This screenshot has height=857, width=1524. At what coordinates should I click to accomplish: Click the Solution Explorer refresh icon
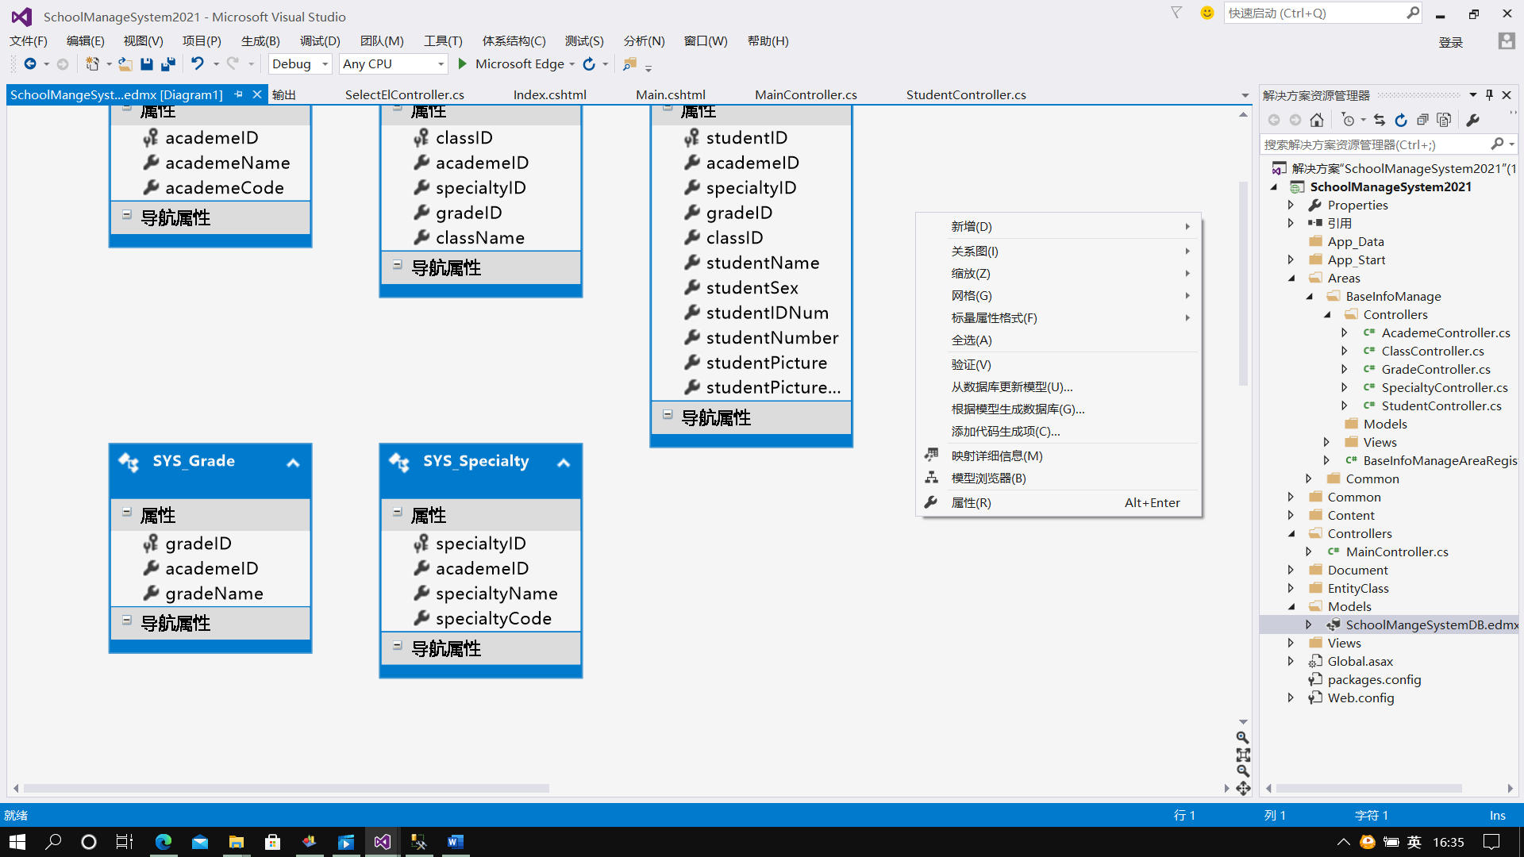coord(1401,120)
